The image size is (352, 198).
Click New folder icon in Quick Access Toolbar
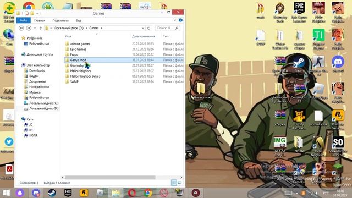pos(32,13)
